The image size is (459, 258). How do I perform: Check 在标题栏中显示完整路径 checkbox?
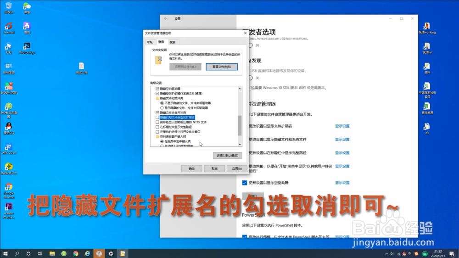pyautogui.click(x=157, y=127)
